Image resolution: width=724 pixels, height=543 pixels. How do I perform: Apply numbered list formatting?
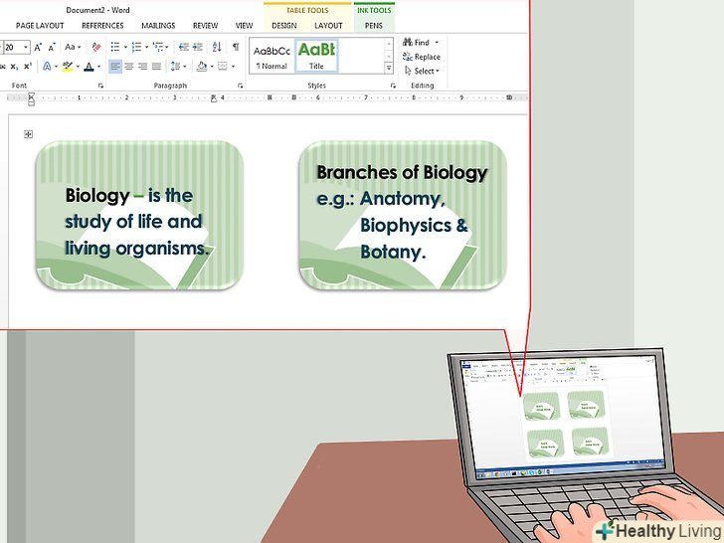[136, 47]
